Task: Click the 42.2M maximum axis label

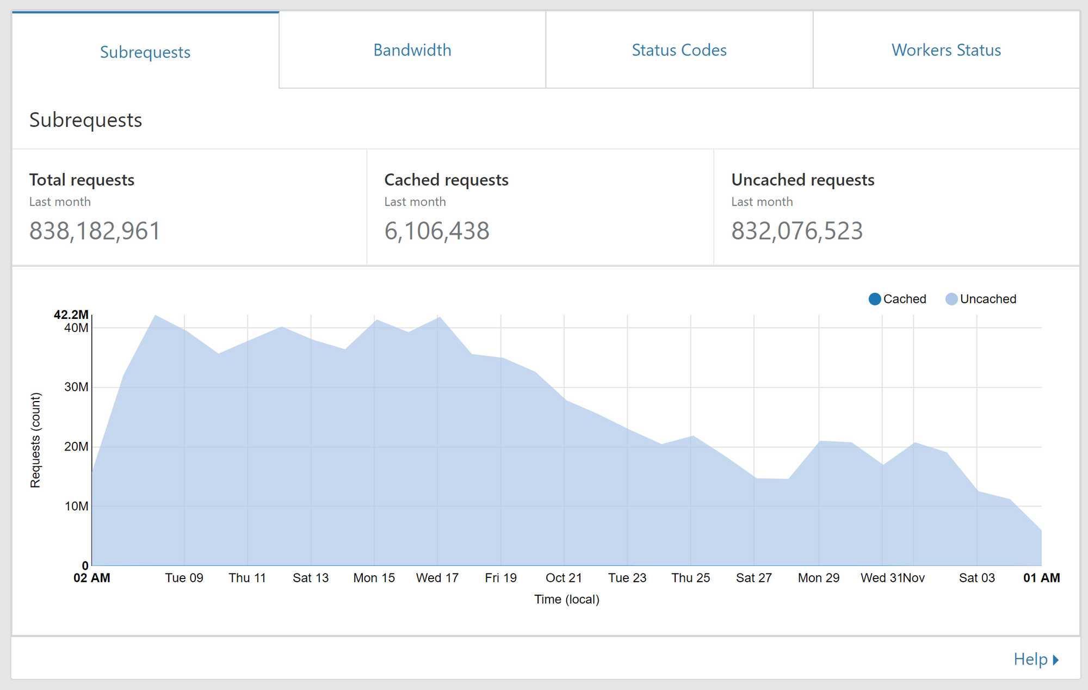Action: pyautogui.click(x=71, y=315)
